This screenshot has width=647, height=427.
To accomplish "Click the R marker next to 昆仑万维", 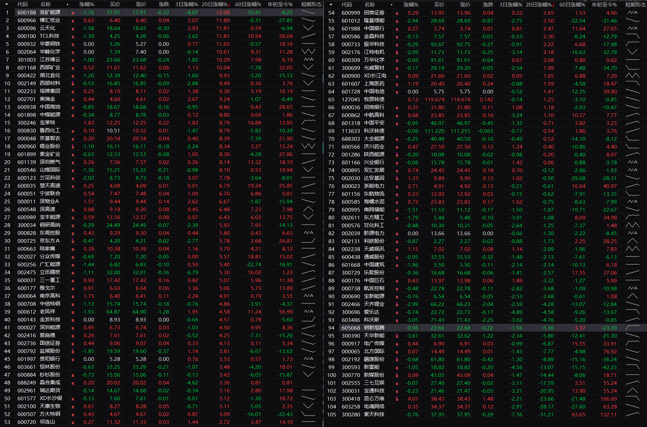I will coord(397,399).
